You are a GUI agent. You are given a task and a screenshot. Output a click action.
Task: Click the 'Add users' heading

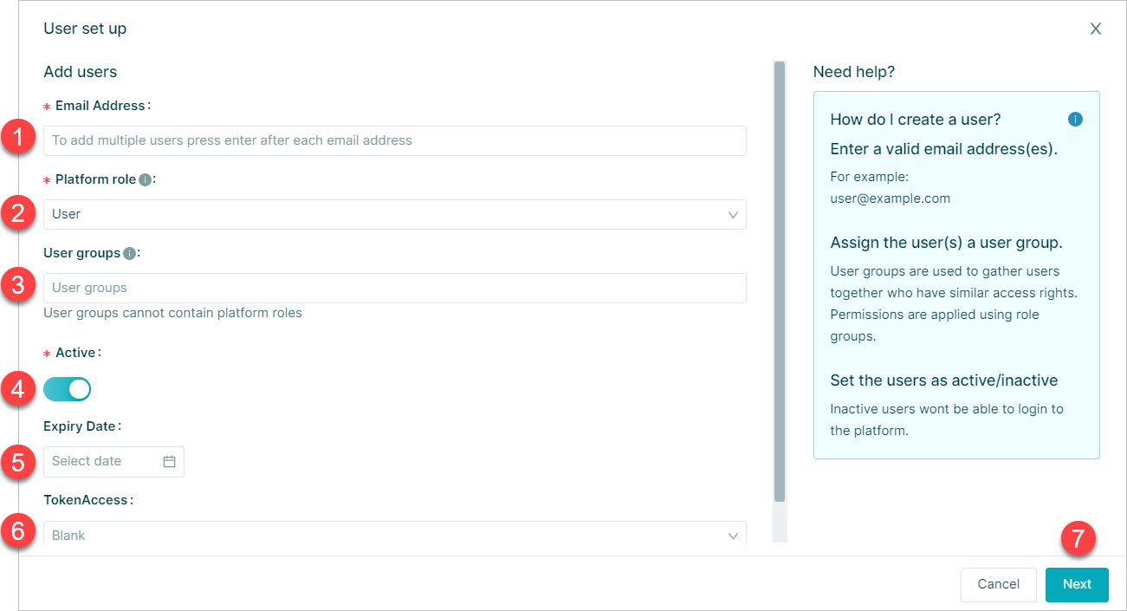pos(81,72)
